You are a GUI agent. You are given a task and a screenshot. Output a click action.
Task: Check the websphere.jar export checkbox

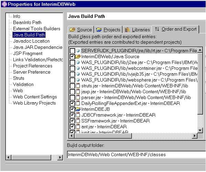[x=72, y=80]
